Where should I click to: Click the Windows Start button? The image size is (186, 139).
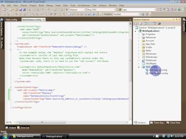(5, 136)
